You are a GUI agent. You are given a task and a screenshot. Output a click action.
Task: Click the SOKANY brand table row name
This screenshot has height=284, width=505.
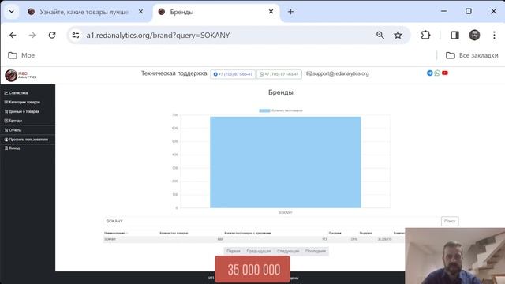click(110, 239)
